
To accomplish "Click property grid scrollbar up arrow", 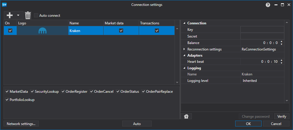I will tap(287, 23).
